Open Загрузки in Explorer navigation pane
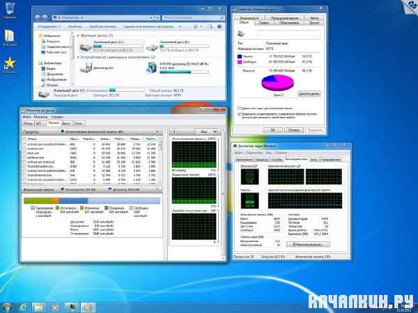Image resolution: width=418 pixels, height=313 pixels. click(53, 41)
